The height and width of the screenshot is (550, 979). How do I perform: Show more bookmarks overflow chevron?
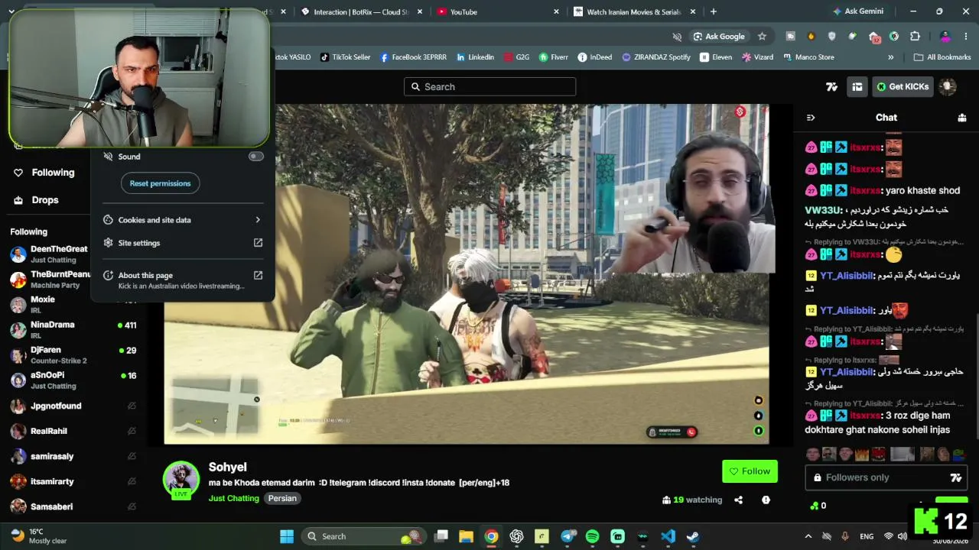coord(890,57)
